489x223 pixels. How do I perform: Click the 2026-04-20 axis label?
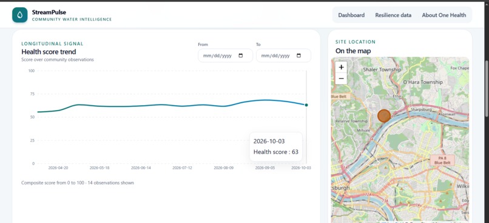click(x=58, y=168)
